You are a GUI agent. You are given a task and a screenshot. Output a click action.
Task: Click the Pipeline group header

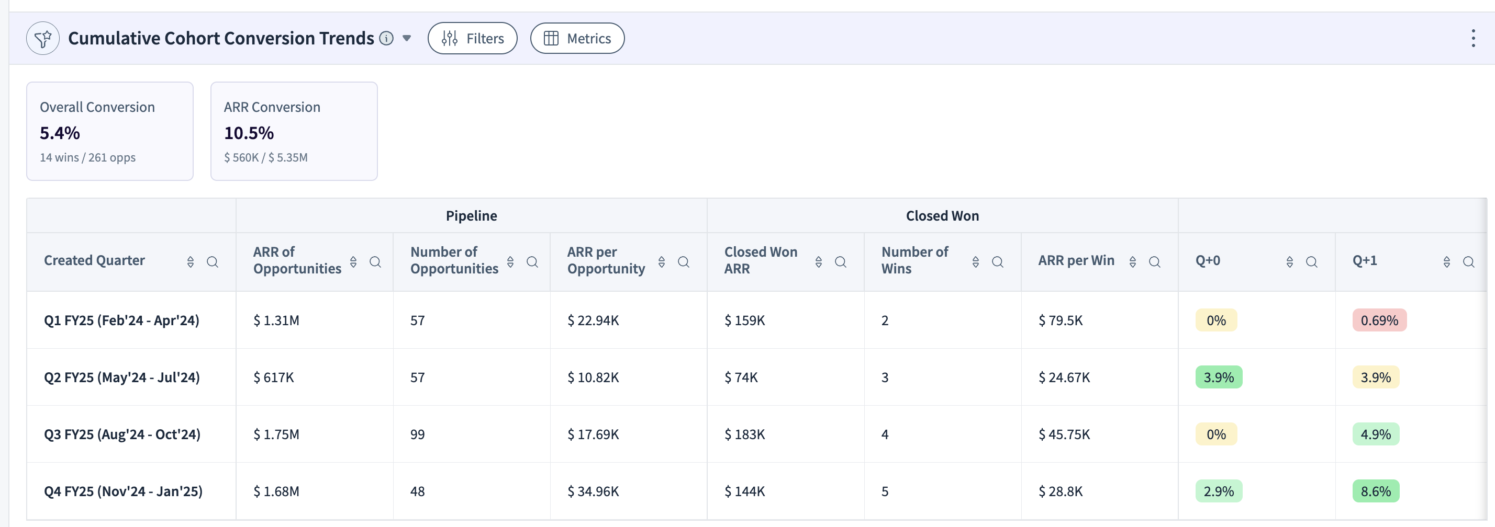[x=471, y=216]
